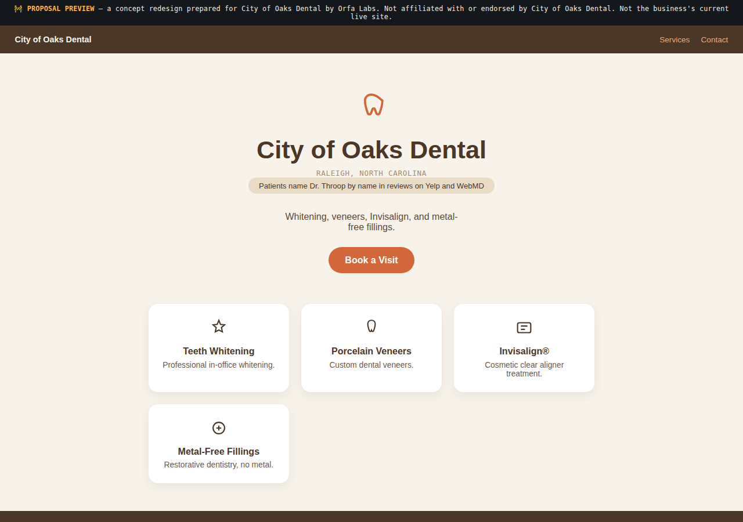Screen dimensions: 743x522
Task: Select the Porcelain Veneers card title
Action: tap(371, 351)
